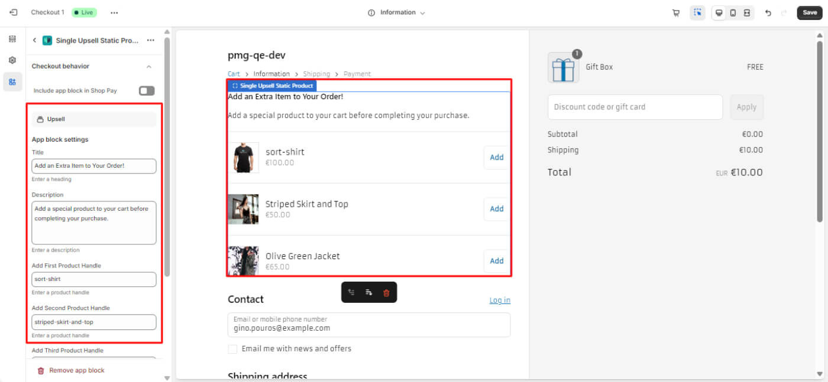Toggle the inspector selection tool icon
Screen dimensions: 828x382
coord(697,13)
